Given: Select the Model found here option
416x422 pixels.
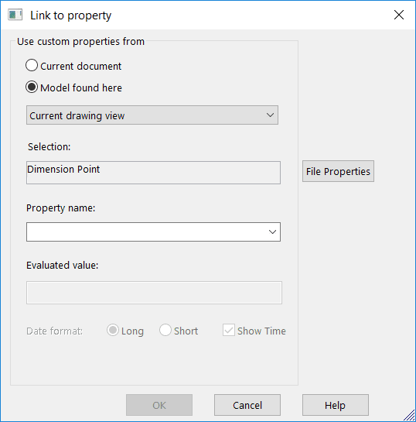Looking at the screenshot, I should 32,87.
